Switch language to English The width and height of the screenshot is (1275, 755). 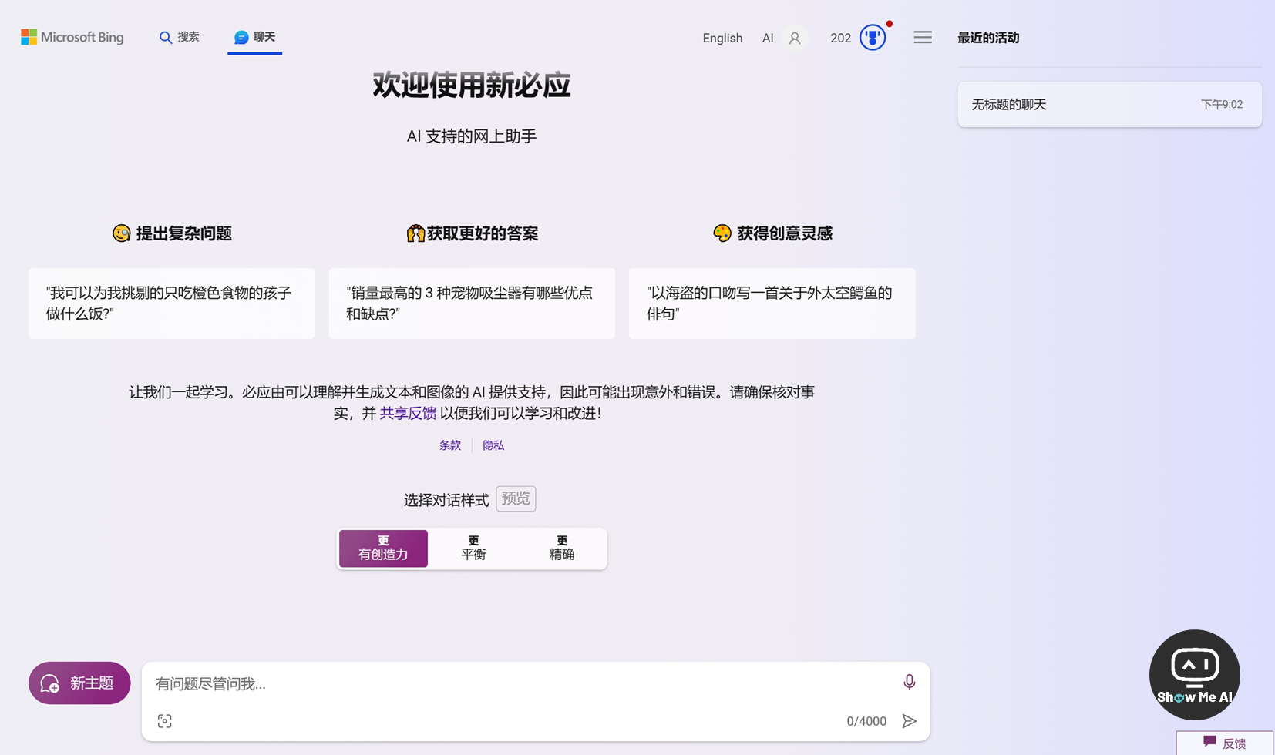point(722,38)
